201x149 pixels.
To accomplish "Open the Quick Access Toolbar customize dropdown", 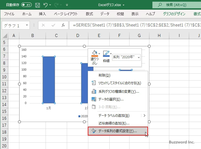I will [67, 5].
